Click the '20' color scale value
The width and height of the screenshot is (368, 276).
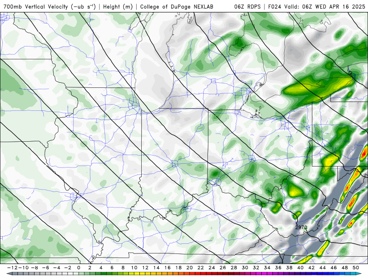pyautogui.click(x=190, y=268)
